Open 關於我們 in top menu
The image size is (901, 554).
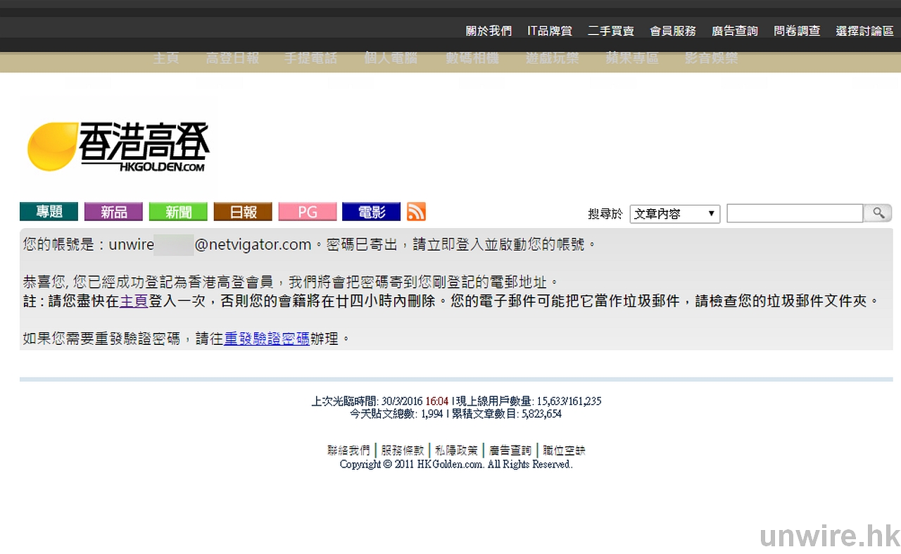tap(489, 31)
